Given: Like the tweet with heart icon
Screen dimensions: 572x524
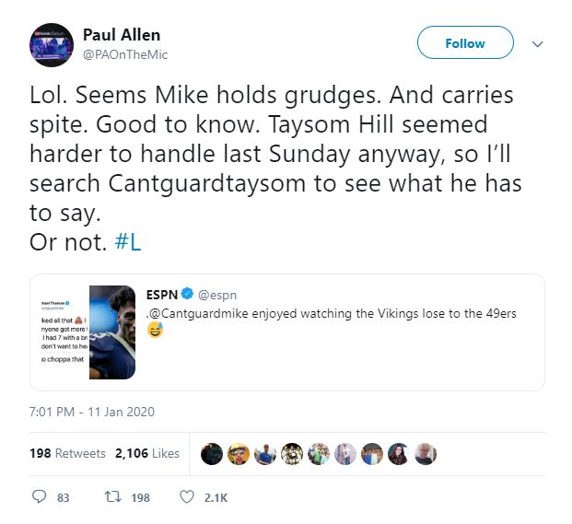Looking at the screenshot, I should (x=187, y=496).
